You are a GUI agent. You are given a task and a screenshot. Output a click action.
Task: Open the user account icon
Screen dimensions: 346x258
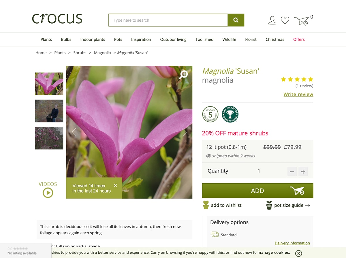coord(272,20)
